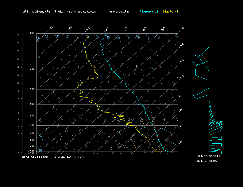Click the cyan TEMP/WINDS legend label
The width and height of the screenshot is (243, 187).
[149, 12]
